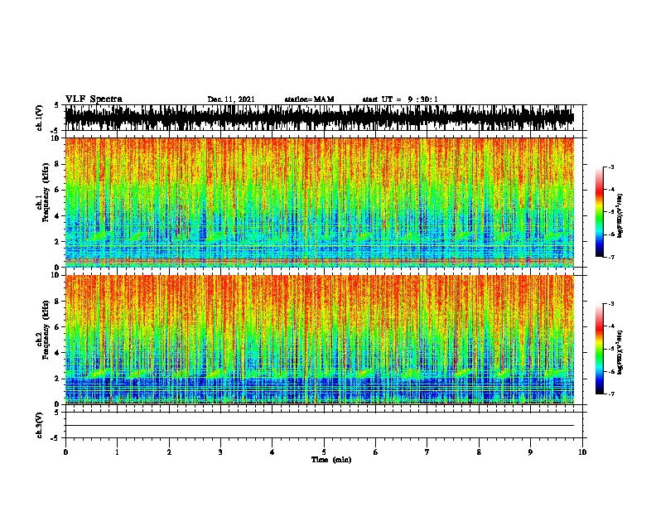Click the time axis tick label "1"
656x507 pixels.
[117, 452]
